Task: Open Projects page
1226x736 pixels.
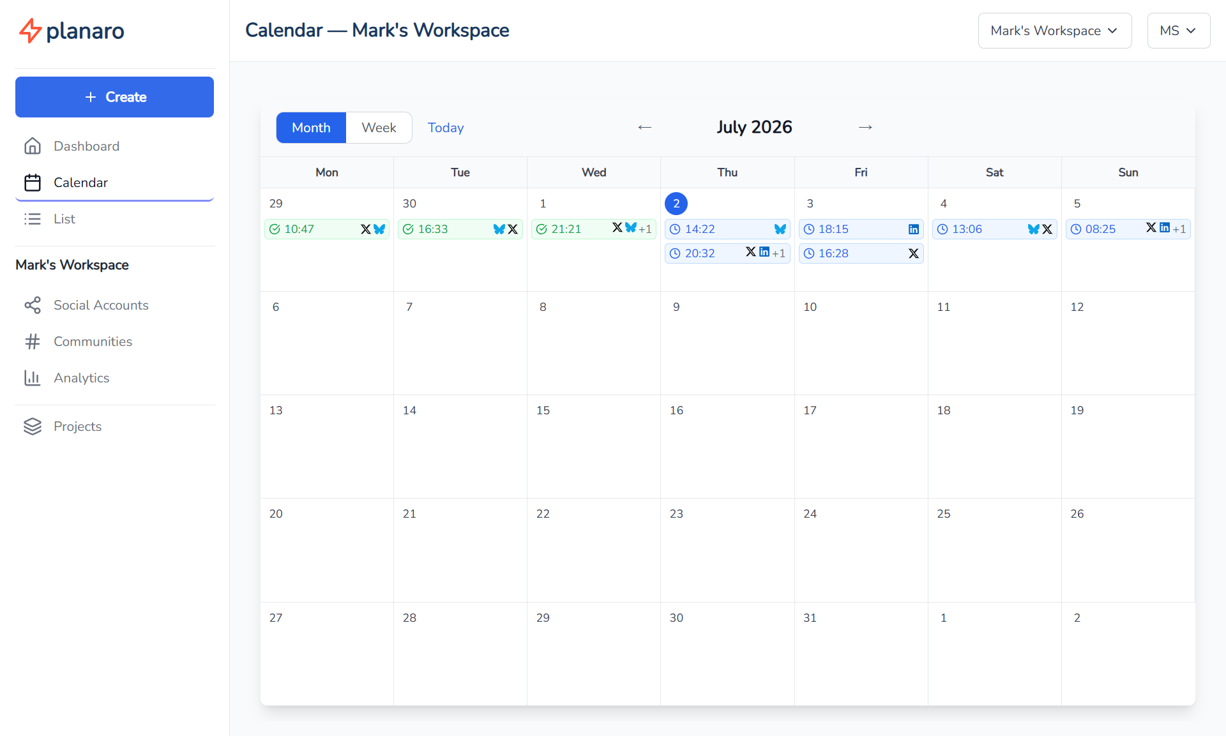Action: (x=114, y=426)
